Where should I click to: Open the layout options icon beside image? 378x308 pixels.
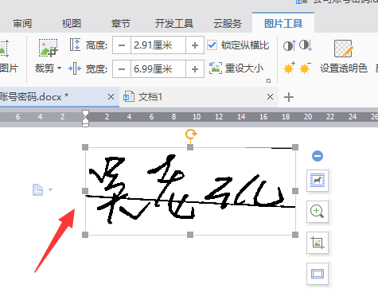coord(318,181)
